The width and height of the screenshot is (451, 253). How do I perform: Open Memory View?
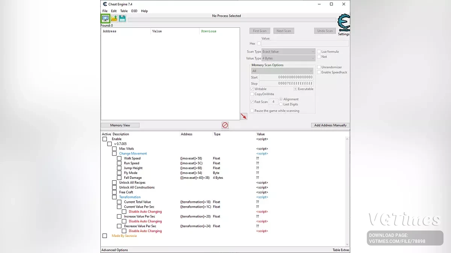coord(120,125)
